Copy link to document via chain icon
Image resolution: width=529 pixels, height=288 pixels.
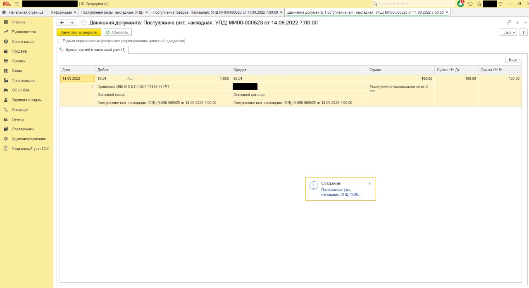[x=509, y=22]
